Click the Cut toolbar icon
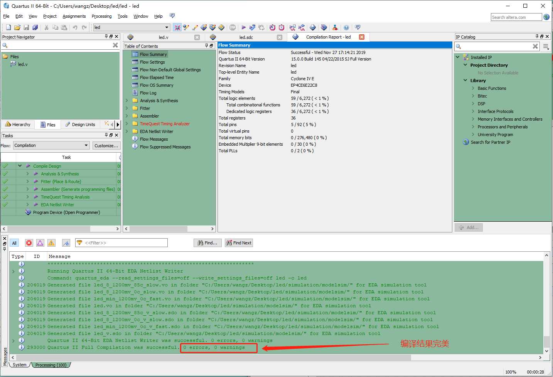Viewport: 553px width, 377px height. click(x=46, y=27)
